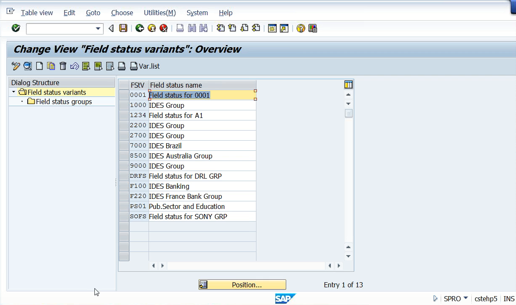Open the Help menu

[226, 13]
